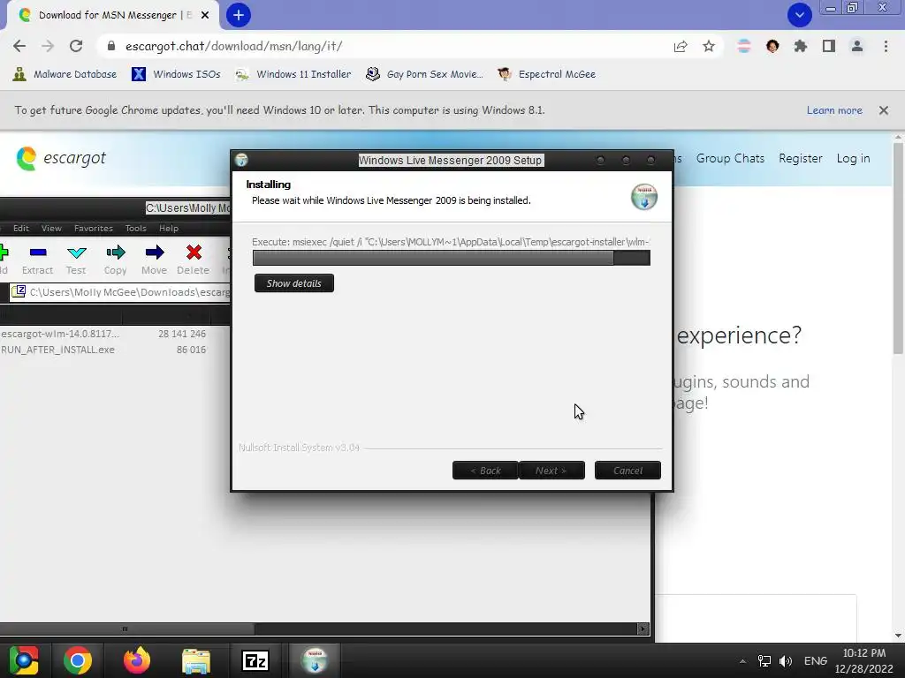Viewport: 905px width, 678px height.
Task: Close the Download for MSN Messenger tab
Action: (x=205, y=16)
